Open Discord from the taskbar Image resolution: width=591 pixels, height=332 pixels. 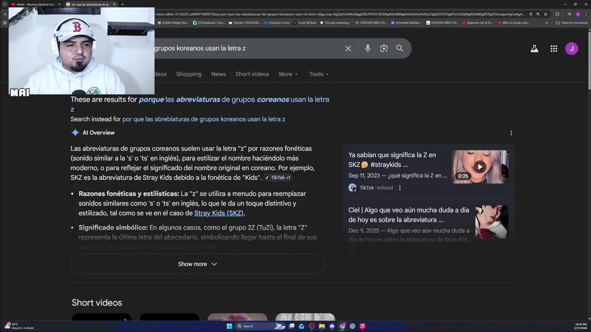[332, 326]
